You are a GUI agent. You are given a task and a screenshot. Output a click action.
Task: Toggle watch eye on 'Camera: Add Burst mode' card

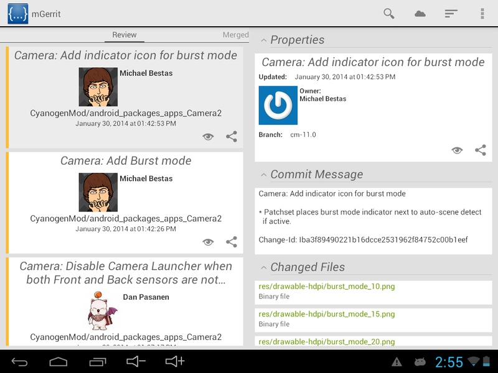click(x=208, y=242)
